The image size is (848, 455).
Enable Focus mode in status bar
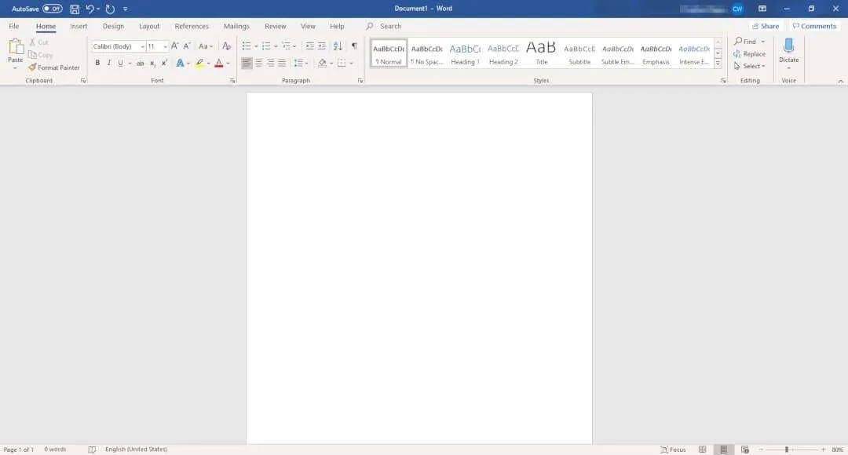pyautogui.click(x=673, y=450)
